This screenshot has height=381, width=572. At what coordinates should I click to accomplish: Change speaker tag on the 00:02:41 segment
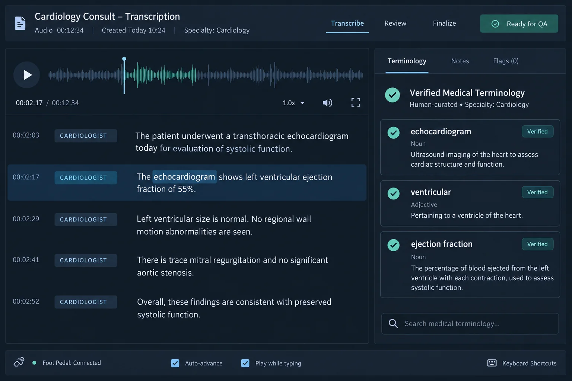tap(86, 260)
